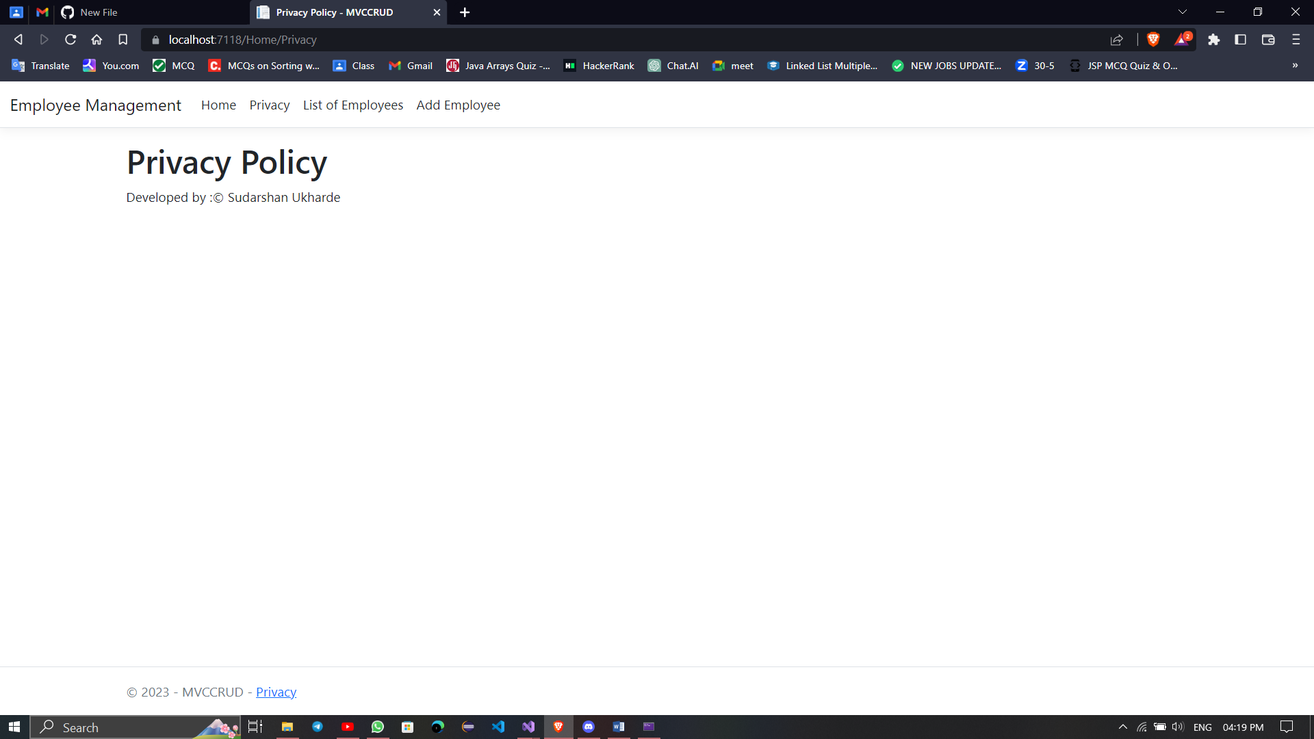Image resolution: width=1314 pixels, height=739 pixels.
Task: Open the Java Arrays Quiz bookmark
Action: [x=498, y=66]
